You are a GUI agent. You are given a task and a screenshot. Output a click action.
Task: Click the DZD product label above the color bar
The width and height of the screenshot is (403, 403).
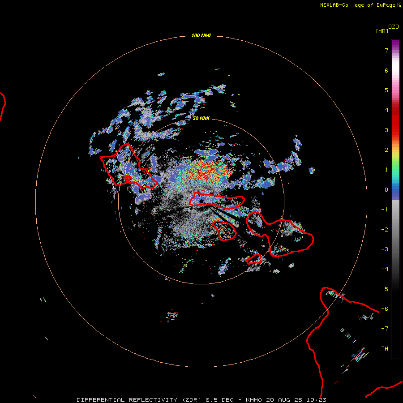394,27
